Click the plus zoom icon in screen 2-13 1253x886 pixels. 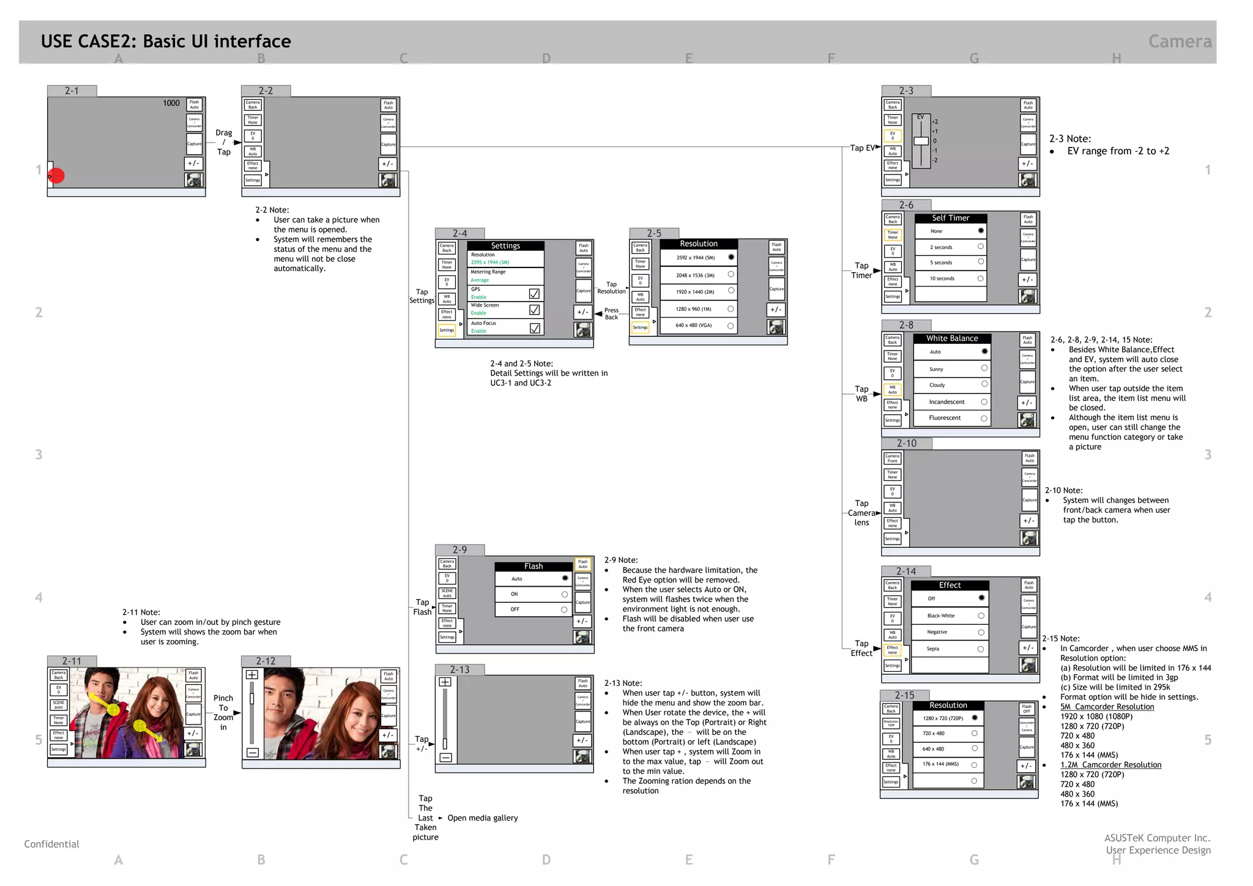[x=445, y=682]
